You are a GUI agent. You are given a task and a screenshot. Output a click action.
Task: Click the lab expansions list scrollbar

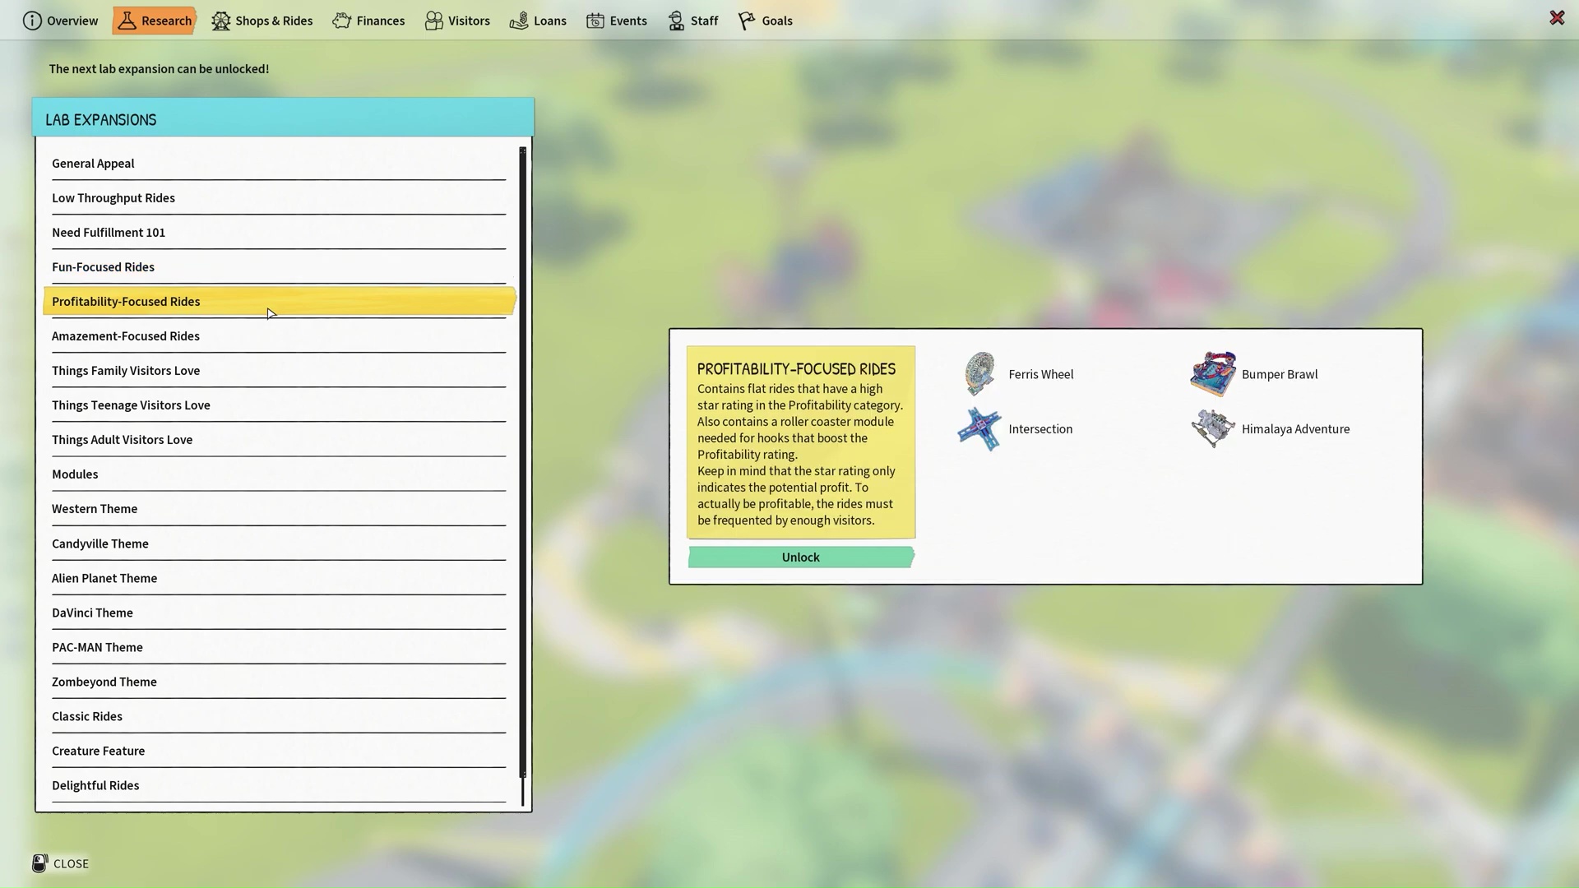(522, 460)
